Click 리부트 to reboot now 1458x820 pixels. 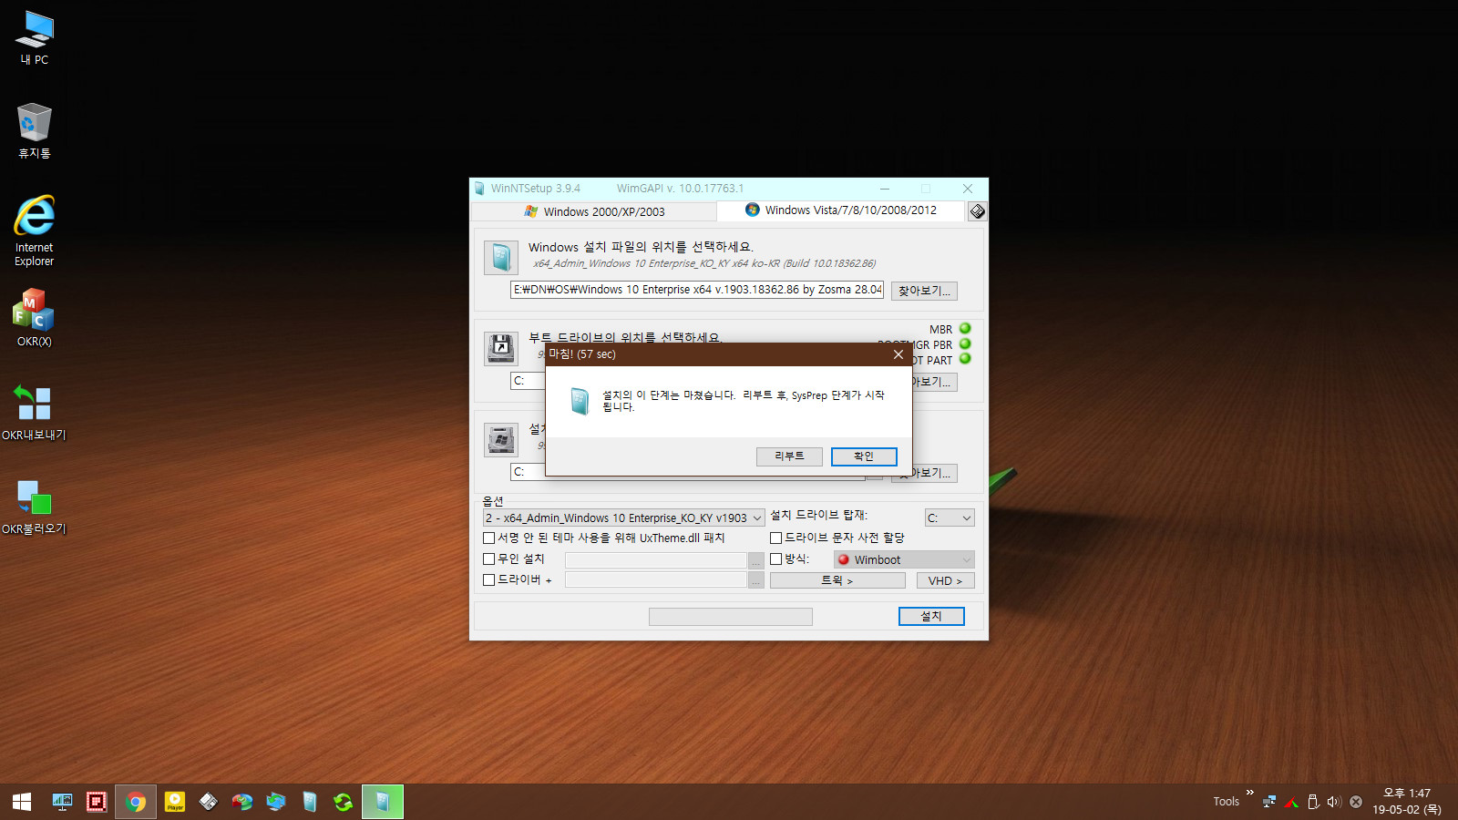pos(789,456)
